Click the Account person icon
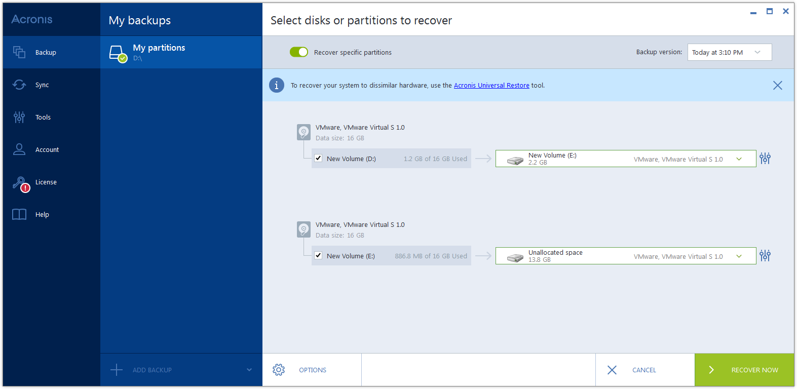Viewport: 797px width, 389px height. (x=19, y=149)
